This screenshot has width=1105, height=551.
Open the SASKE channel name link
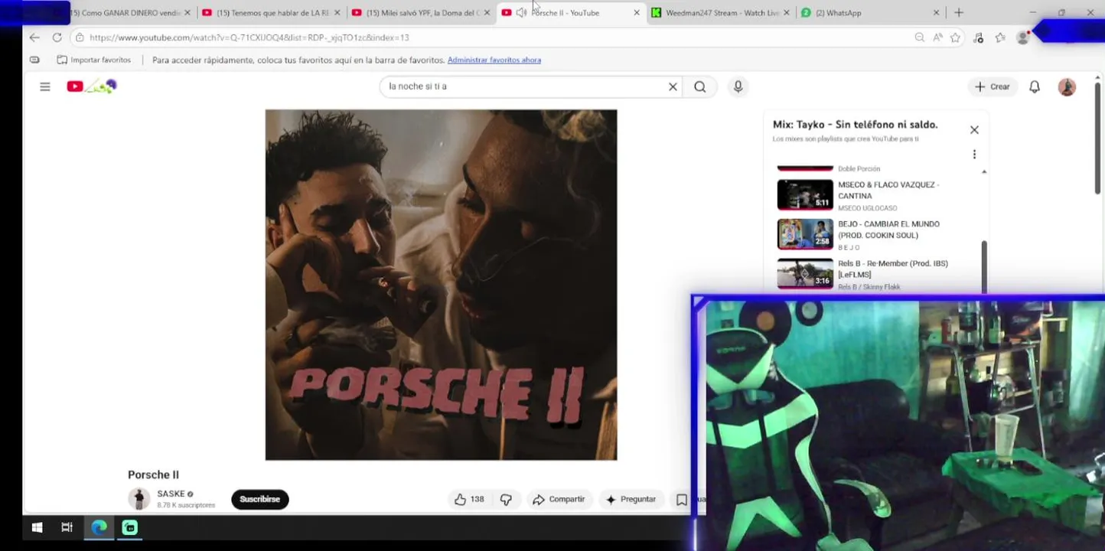pyautogui.click(x=171, y=494)
